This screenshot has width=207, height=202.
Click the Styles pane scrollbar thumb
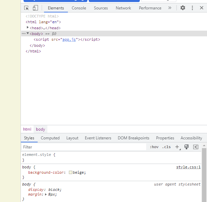coord(204,175)
